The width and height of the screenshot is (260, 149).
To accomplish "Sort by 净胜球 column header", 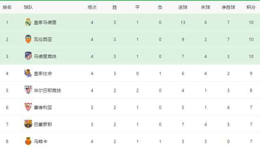I will tap(228, 7).
